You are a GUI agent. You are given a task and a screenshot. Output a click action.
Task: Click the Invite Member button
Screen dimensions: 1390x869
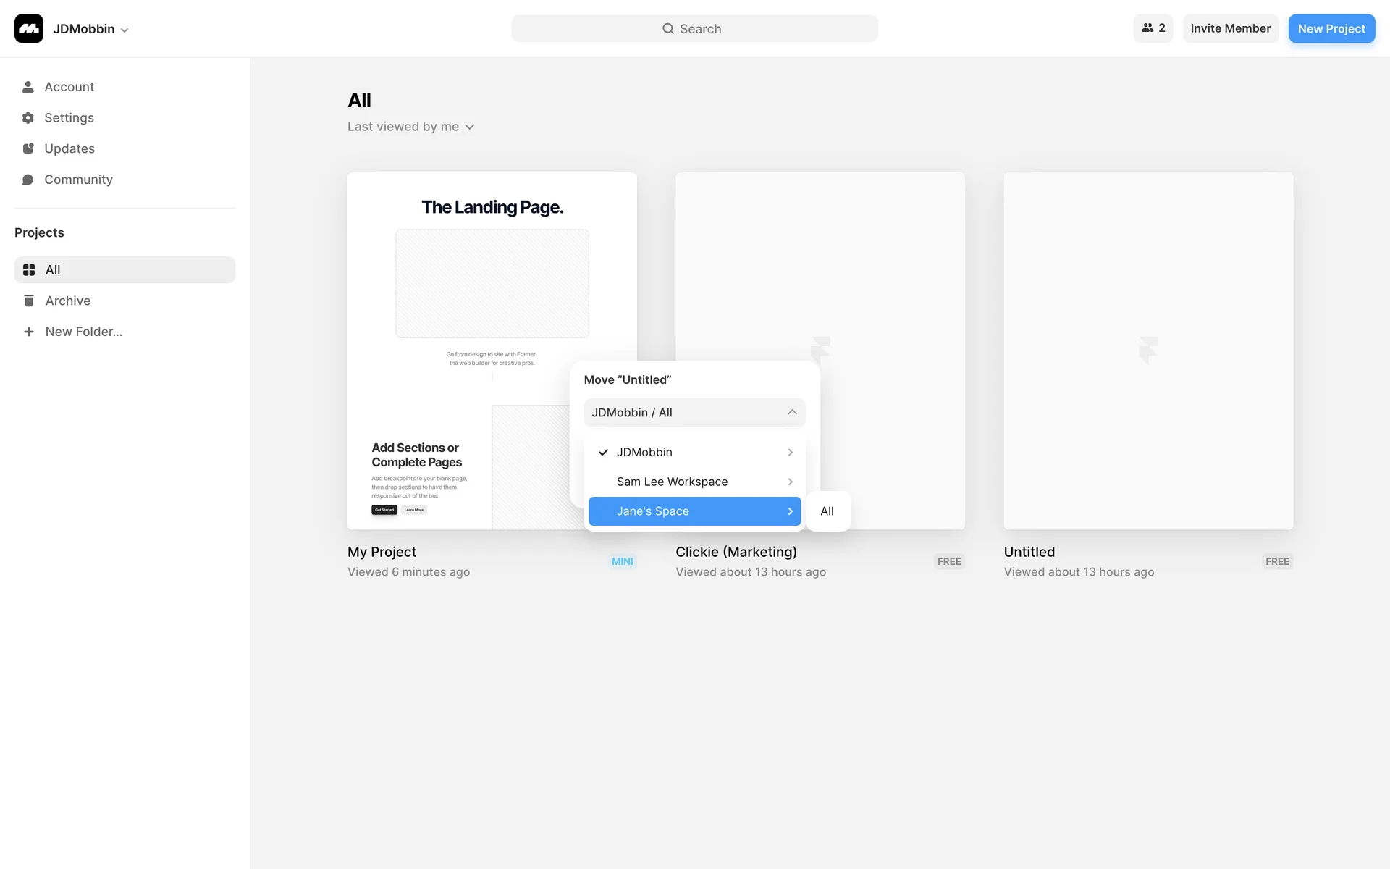pos(1230,28)
